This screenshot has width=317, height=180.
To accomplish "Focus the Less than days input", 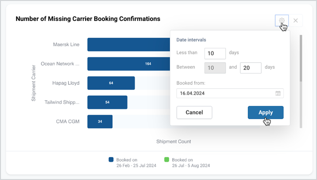I will (215, 53).
